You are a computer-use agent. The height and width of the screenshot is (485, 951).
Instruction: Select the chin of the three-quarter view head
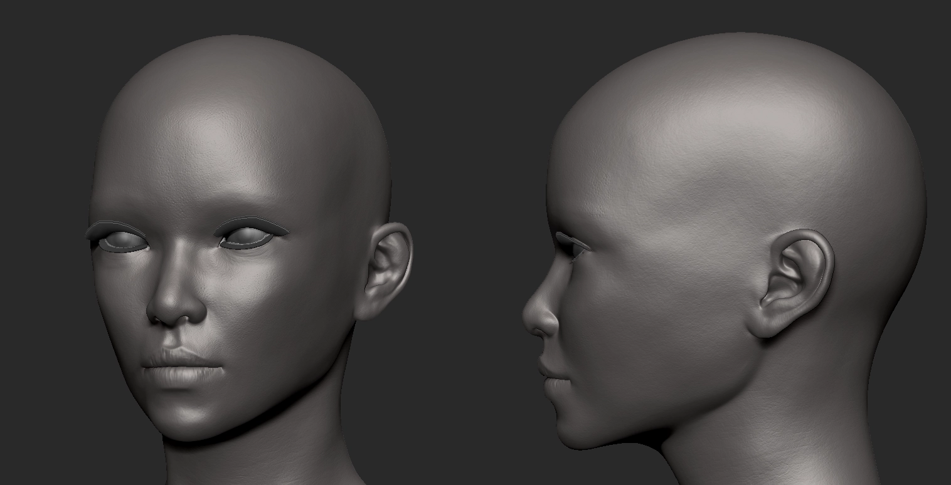click(x=188, y=414)
